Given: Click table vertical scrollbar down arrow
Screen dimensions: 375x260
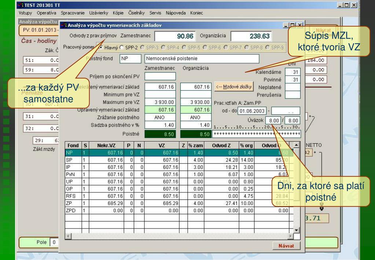Looking at the screenshot, I should [x=296, y=230].
